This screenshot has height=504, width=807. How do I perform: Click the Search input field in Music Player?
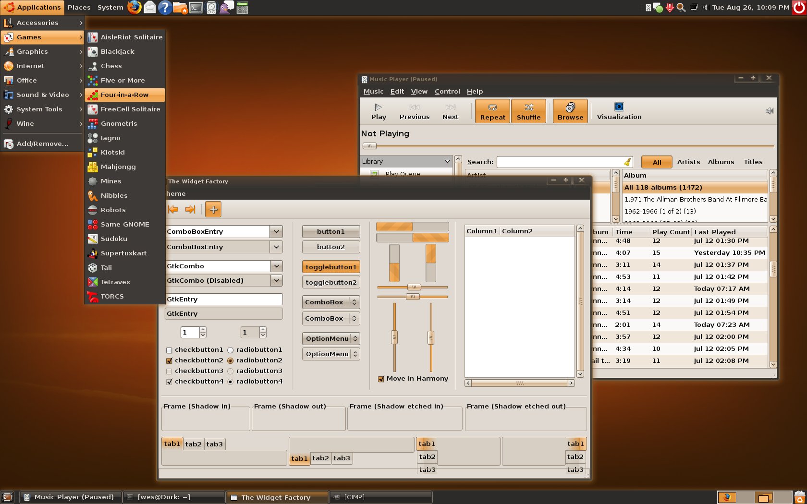[x=564, y=162]
